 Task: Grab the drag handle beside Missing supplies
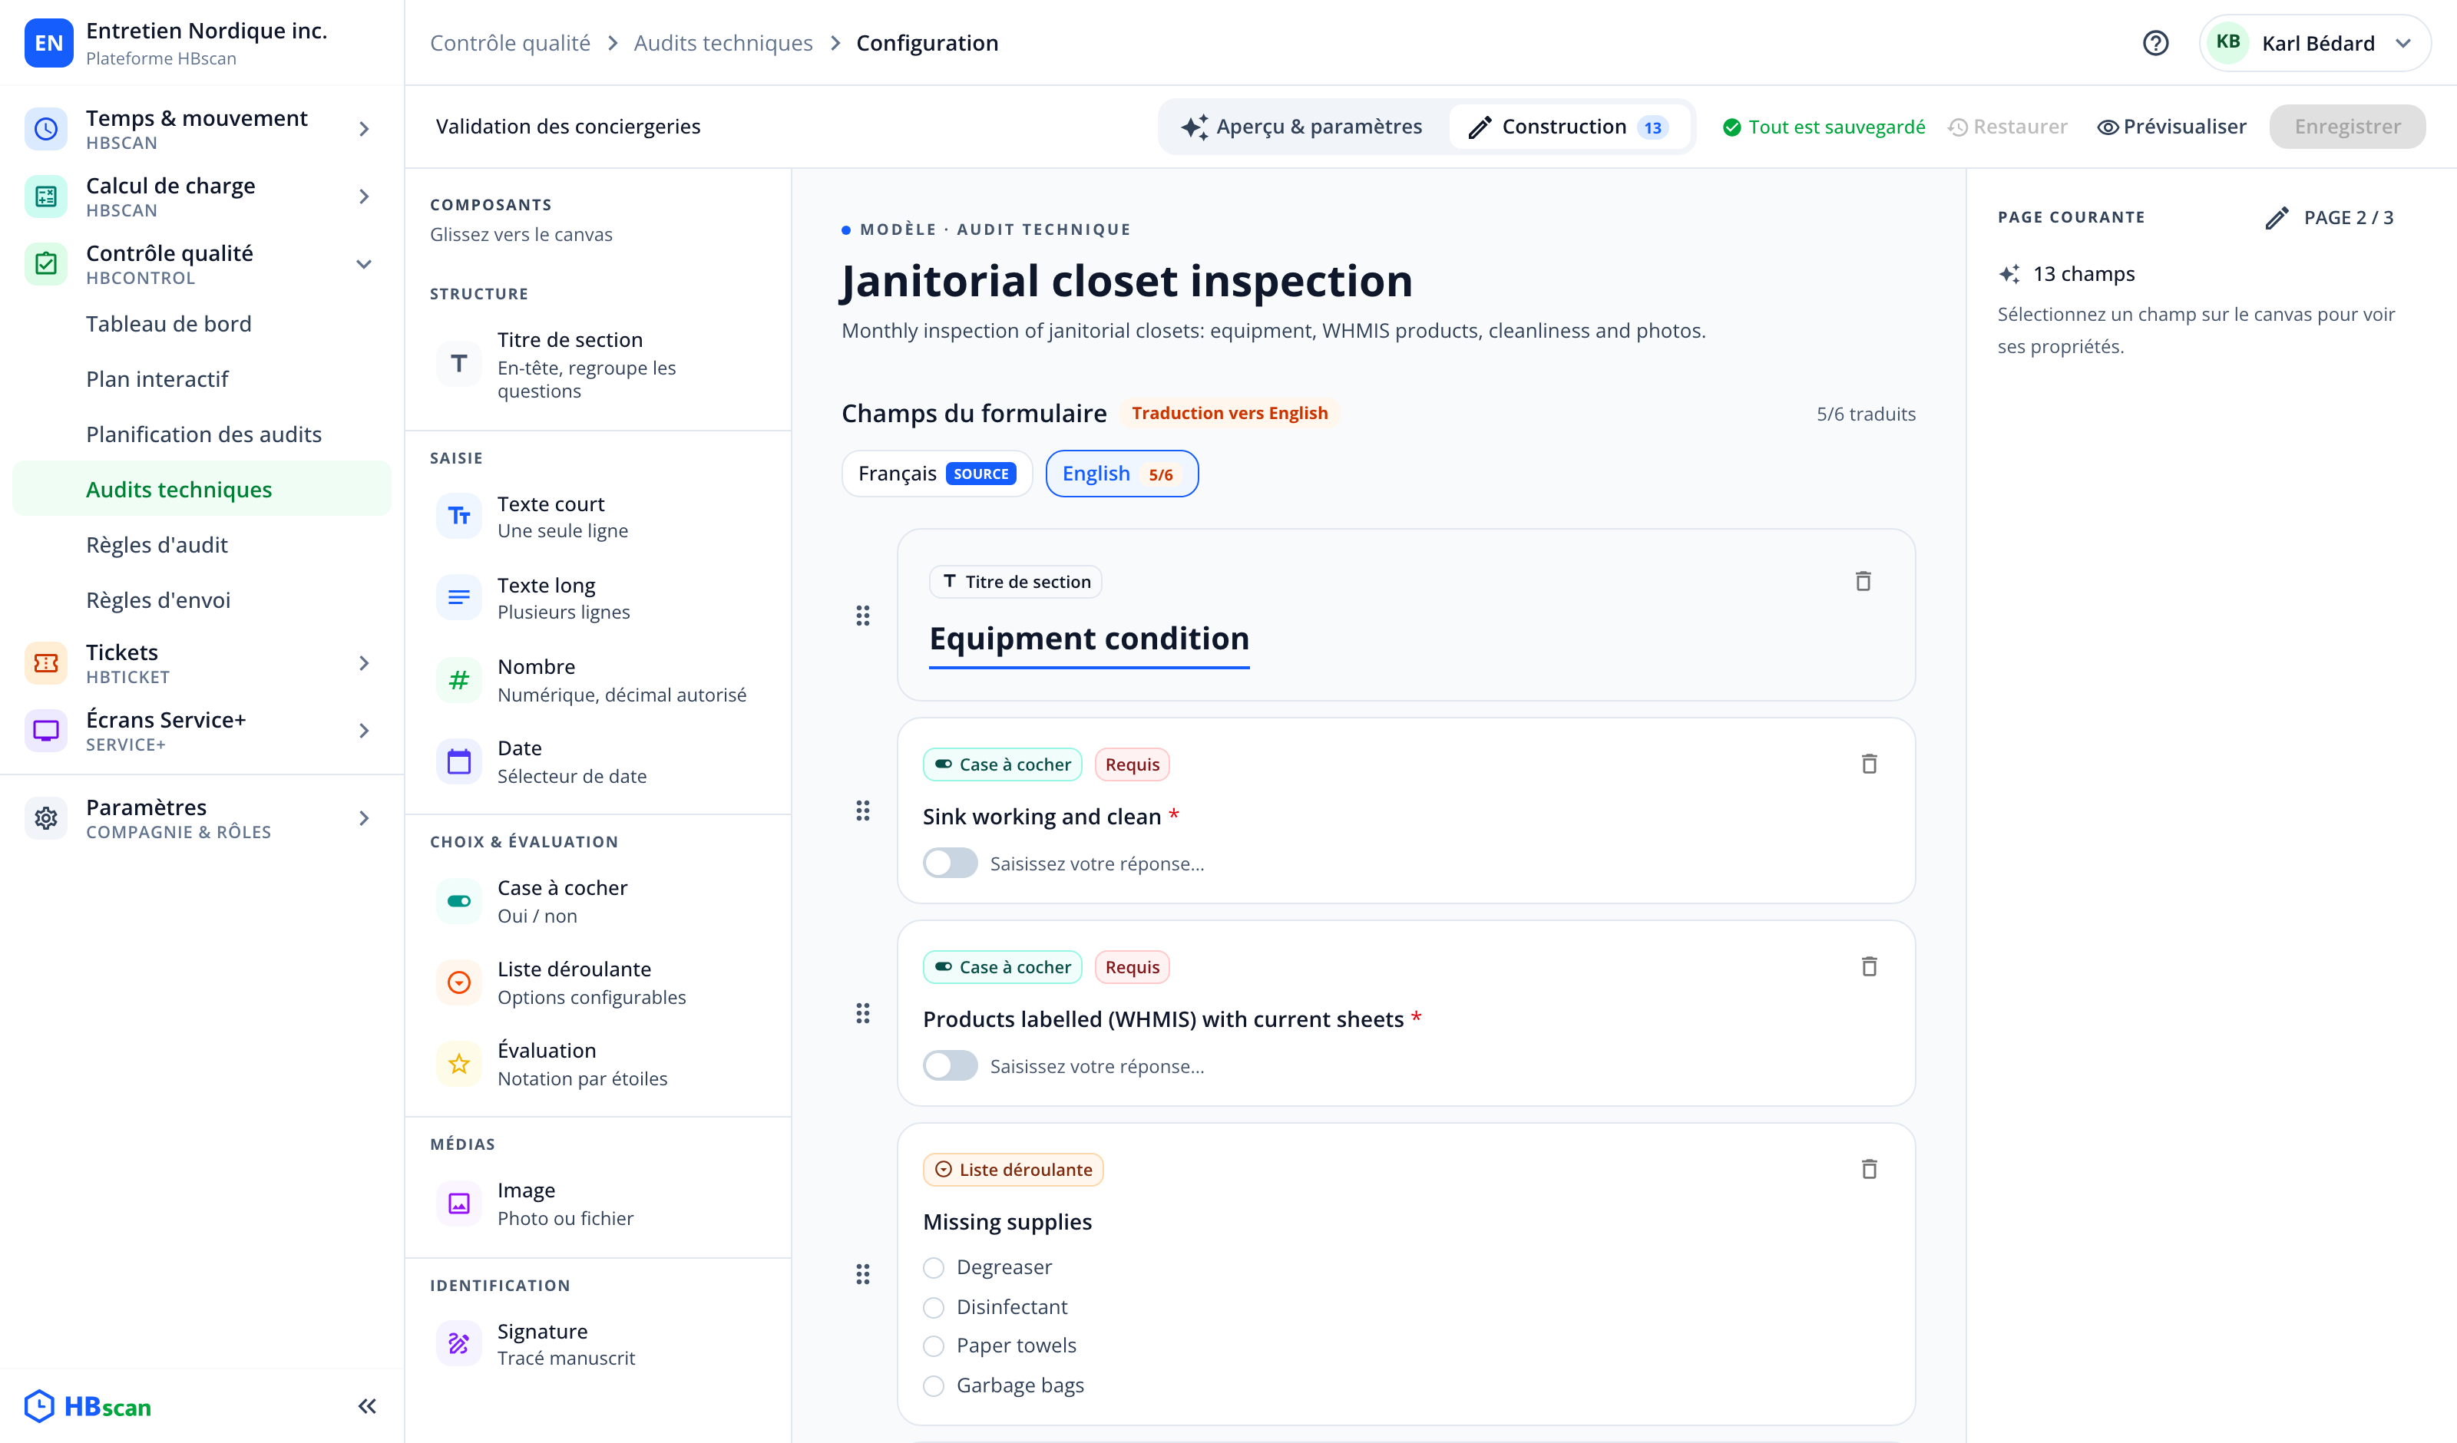tap(863, 1274)
